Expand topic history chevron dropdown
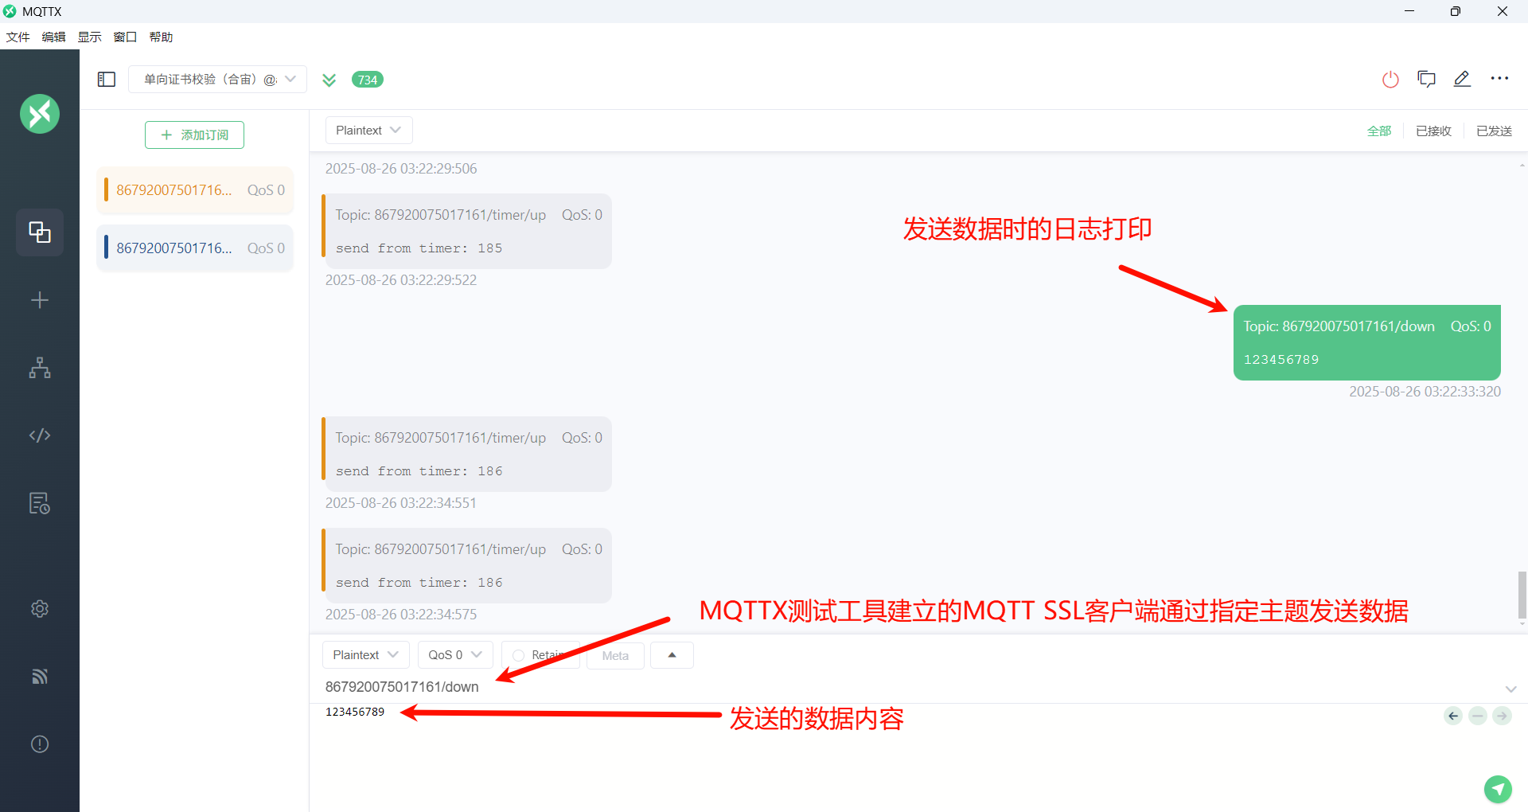Image resolution: width=1528 pixels, height=812 pixels. [1510, 689]
